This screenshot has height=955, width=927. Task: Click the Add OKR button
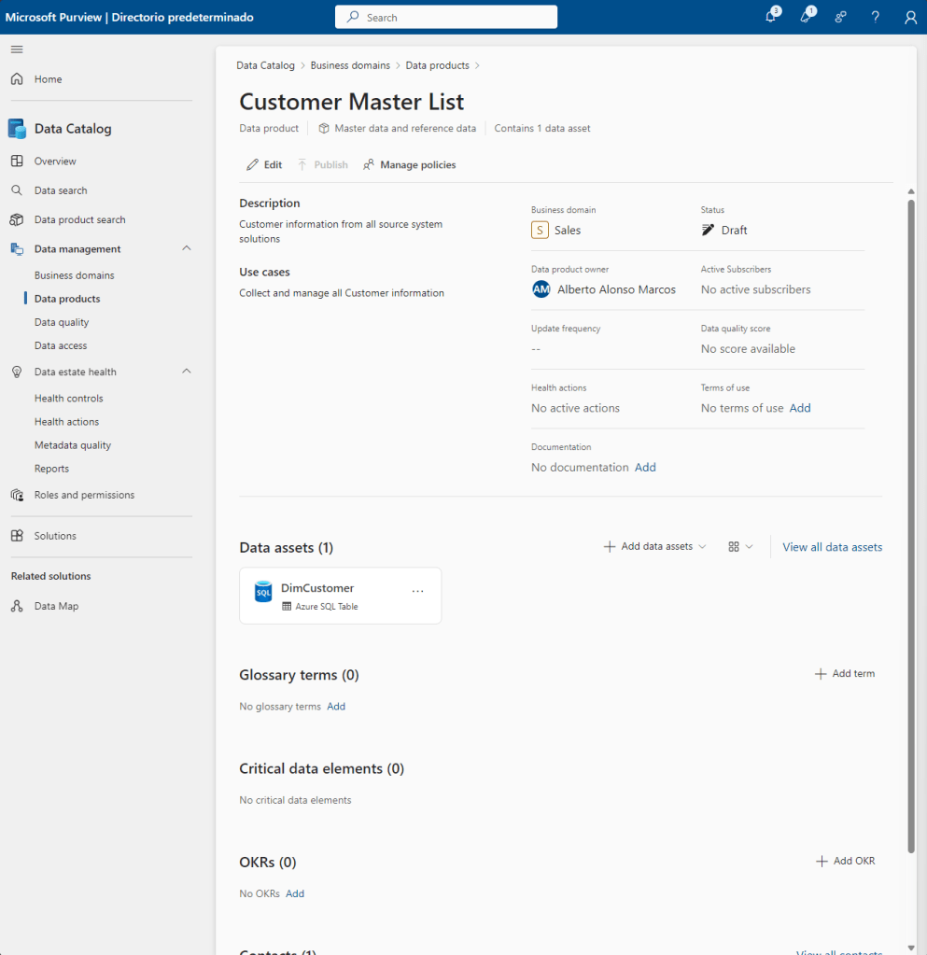(x=845, y=861)
